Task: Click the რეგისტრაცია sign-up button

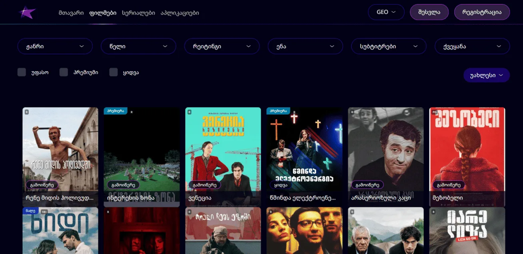Action: pyautogui.click(x=482, y=12)
